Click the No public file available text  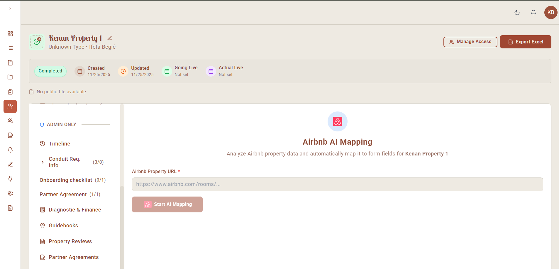[x=61, y=92]
